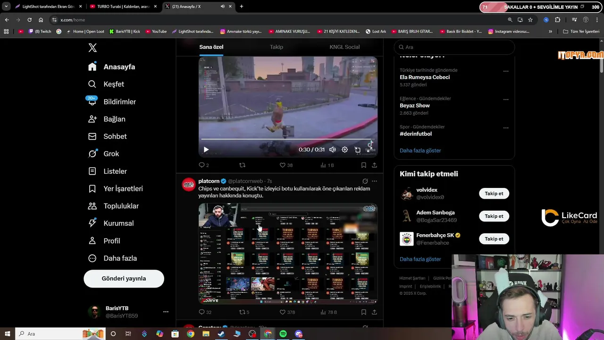The image size is (604, 340).
Task: Expand hidden bookmarks chevron
Action: 550,32
